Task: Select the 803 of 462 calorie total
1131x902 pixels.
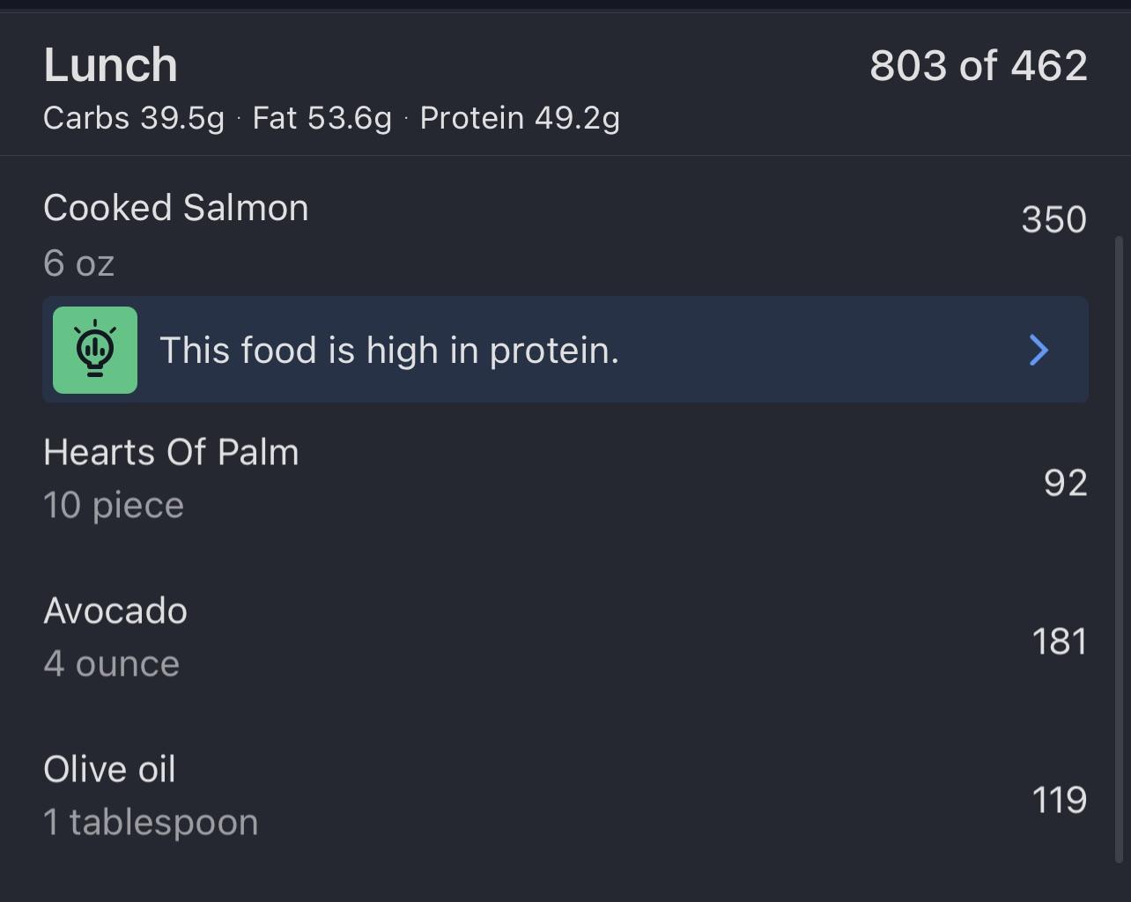Action: 978,66
